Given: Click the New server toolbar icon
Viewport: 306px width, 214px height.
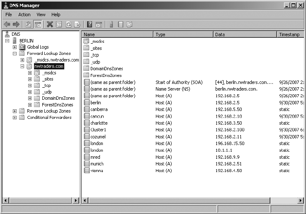Looking at the screenshot, I should [x=111, y=25].
